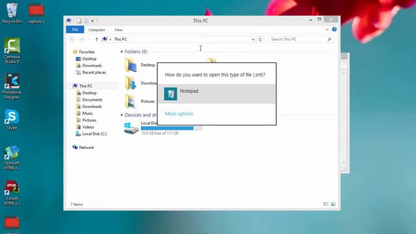Open Customize Quick Access Toolbar dropdown
This screenshot has width=416, height=234.
click(x=92, y=21)
